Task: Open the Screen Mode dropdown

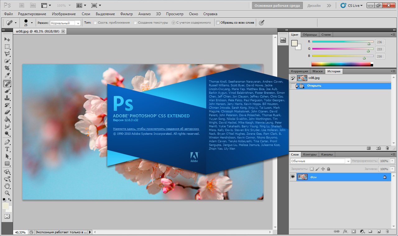Action: coord(96,5)
